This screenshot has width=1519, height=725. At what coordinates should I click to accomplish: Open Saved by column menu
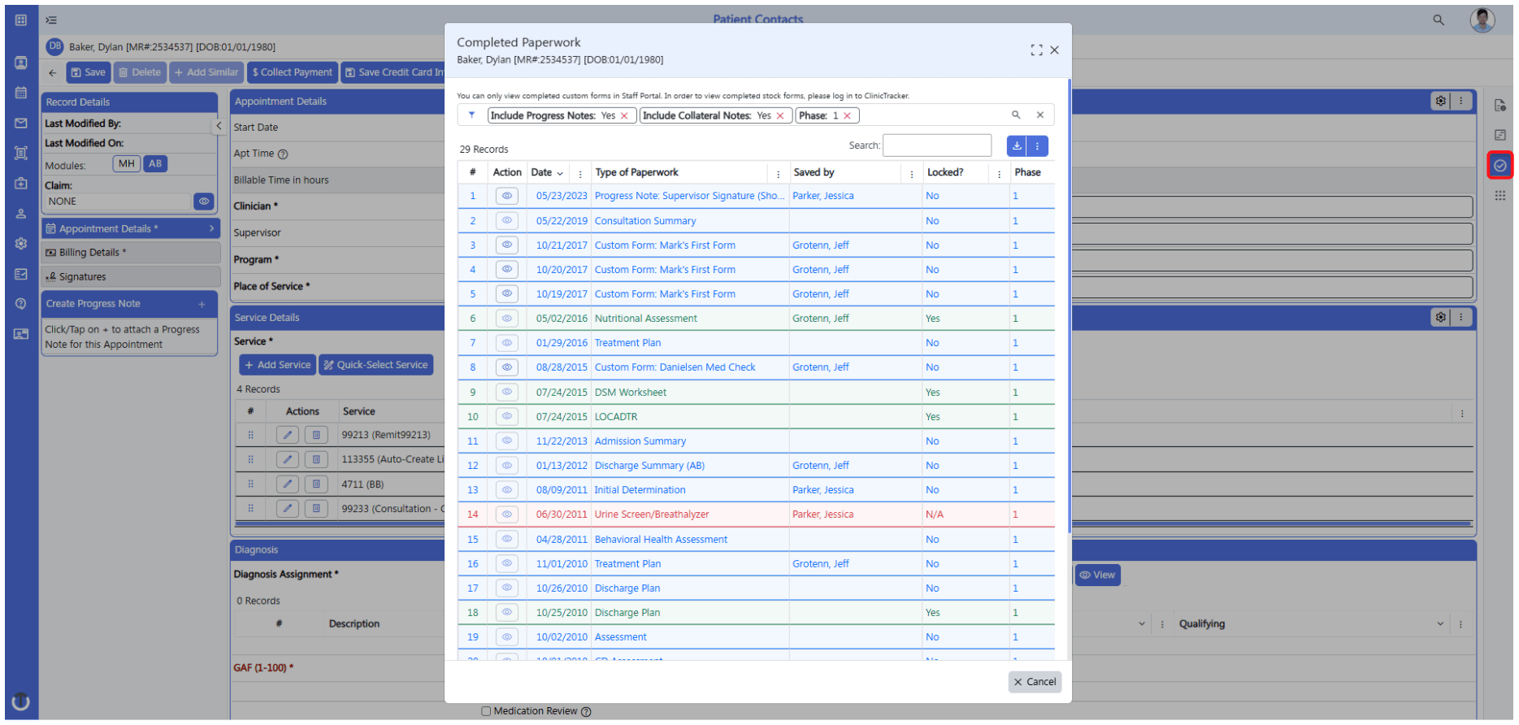(x=912, y=173)
